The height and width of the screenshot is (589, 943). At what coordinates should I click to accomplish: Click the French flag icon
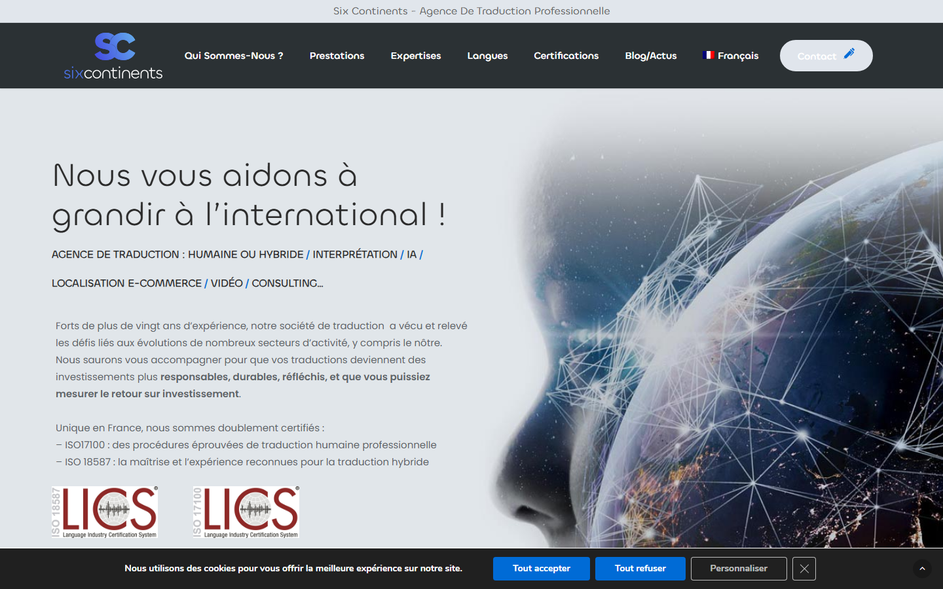tap(709, 55)
